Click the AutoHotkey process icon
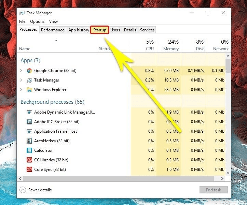Image resolution: width=247 pixels, height=205 pixels. [x=29, y=141]
